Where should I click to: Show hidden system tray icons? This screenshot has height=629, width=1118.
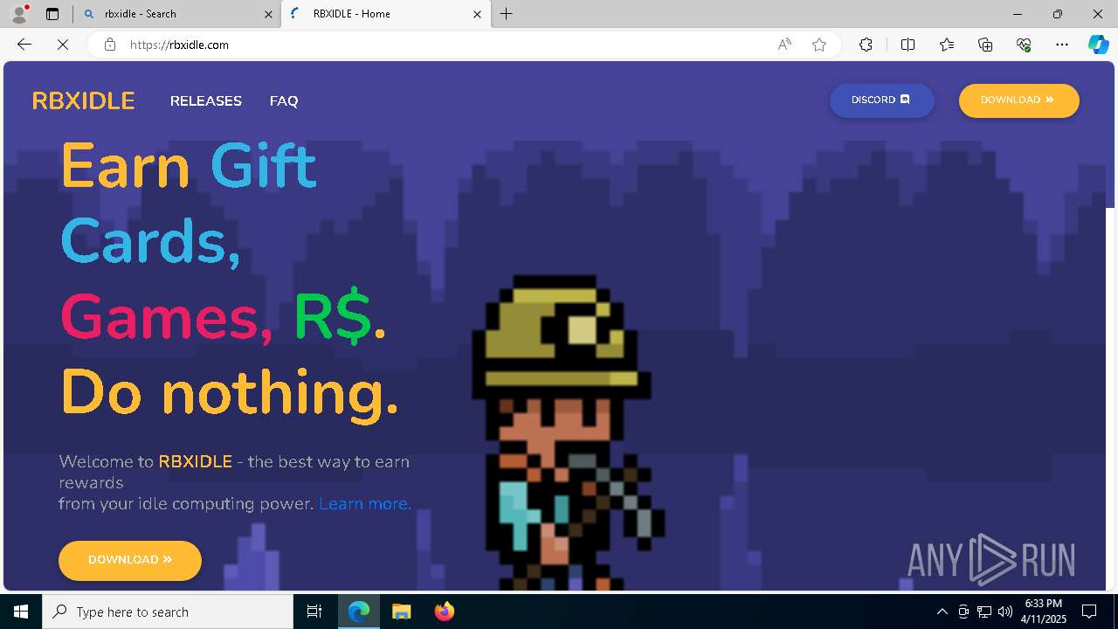[942, 612]
